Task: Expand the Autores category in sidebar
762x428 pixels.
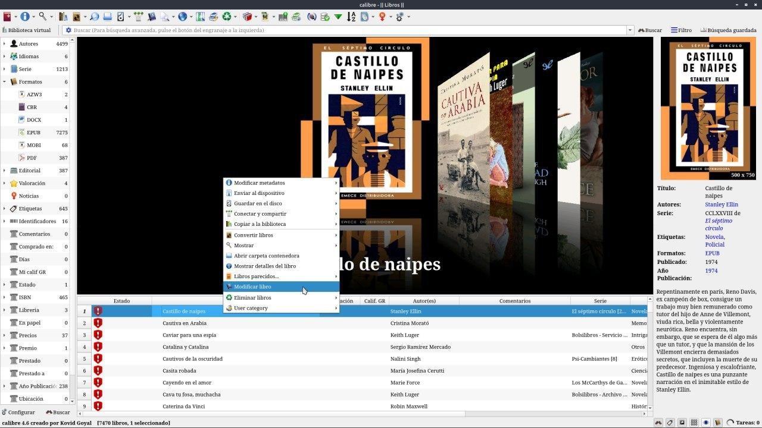Action: 4,43
